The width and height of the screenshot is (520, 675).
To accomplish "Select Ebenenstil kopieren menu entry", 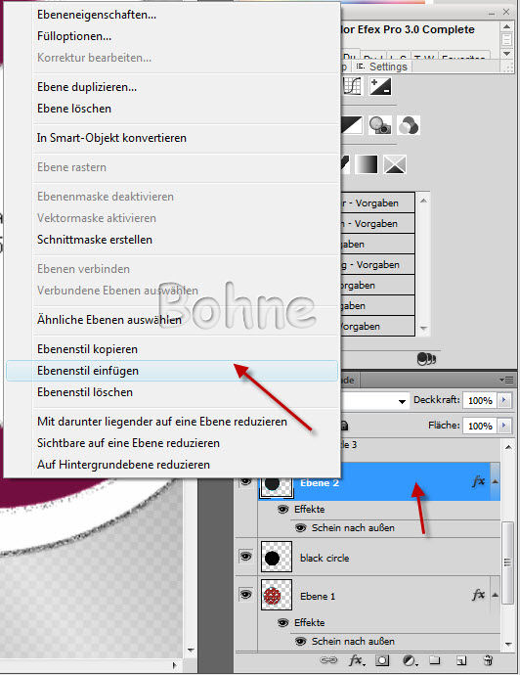I will click(x=87, y=349).
